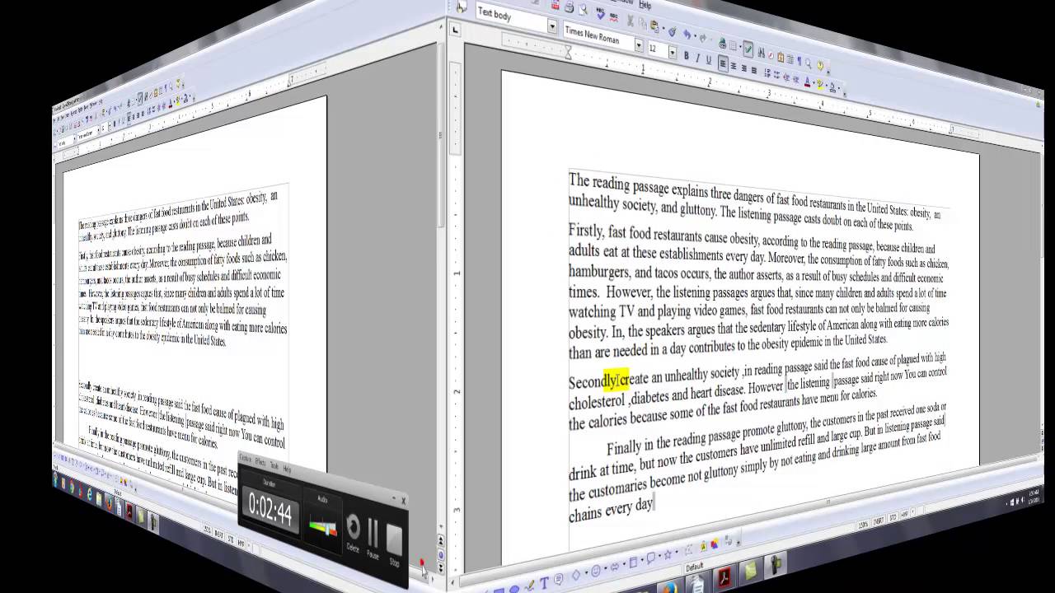Screen dimensions: 1055x593
Task: Toggle Centered paragraph alignment
Action: 733,65
